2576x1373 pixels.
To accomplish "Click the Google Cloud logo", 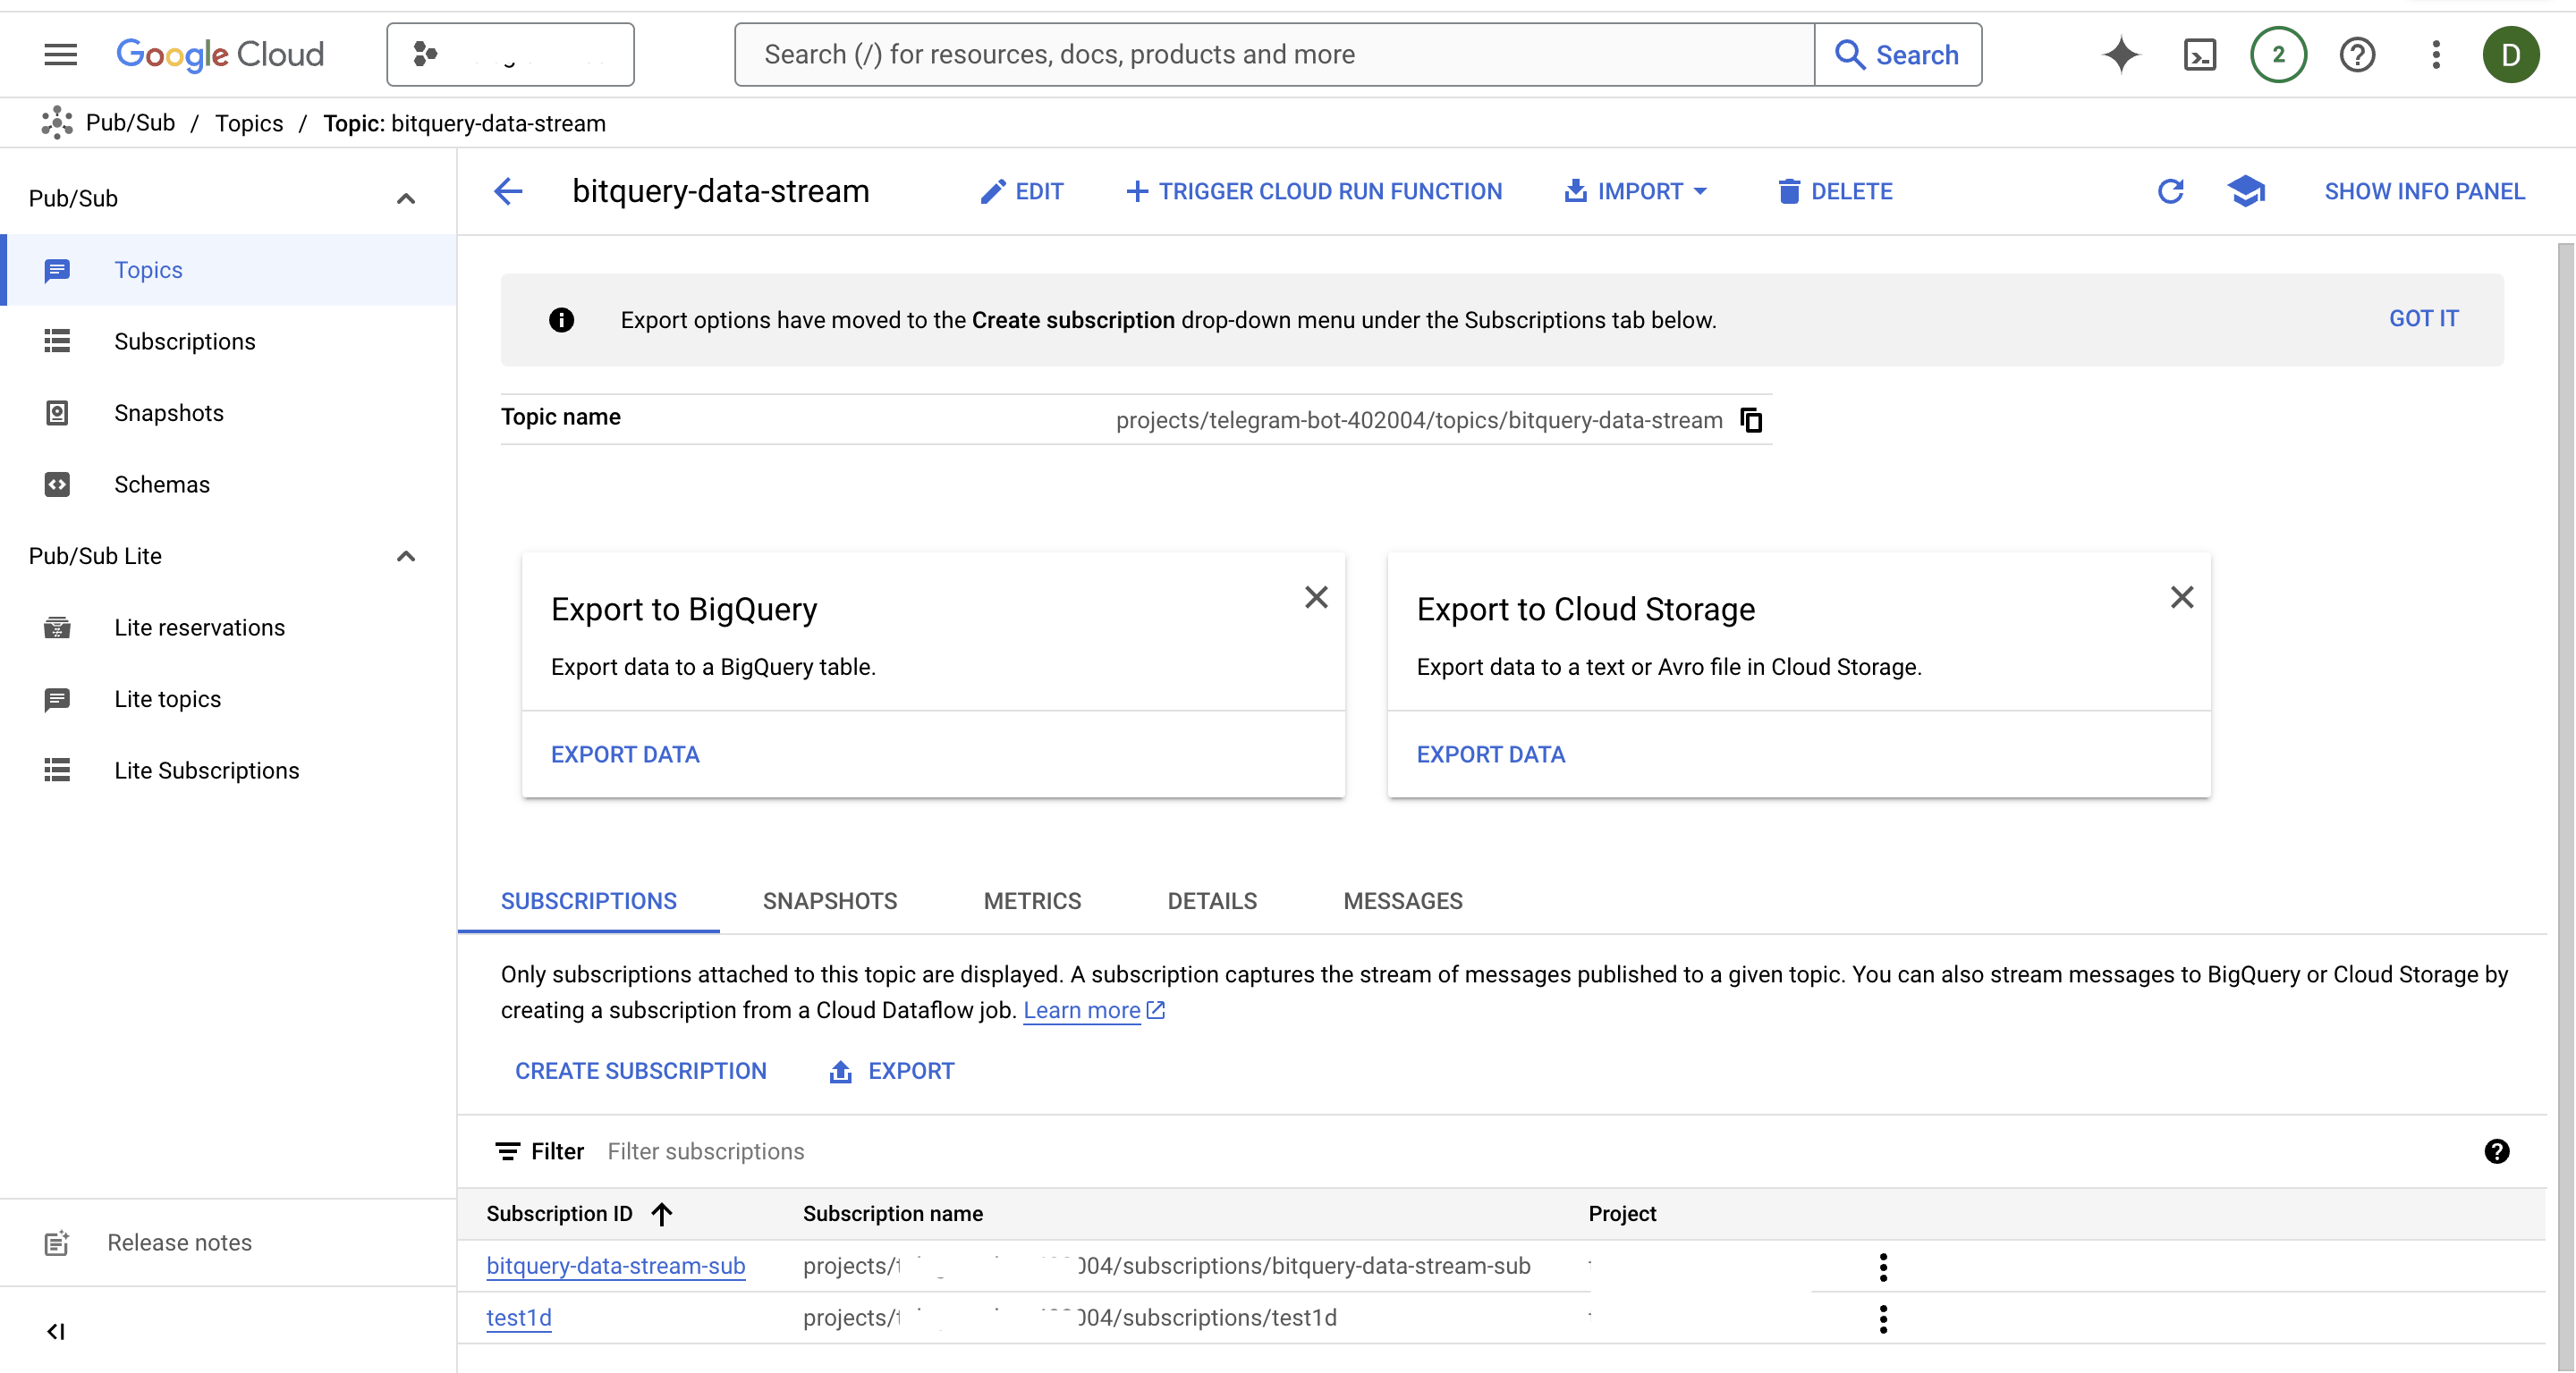I will coord(220,54).
